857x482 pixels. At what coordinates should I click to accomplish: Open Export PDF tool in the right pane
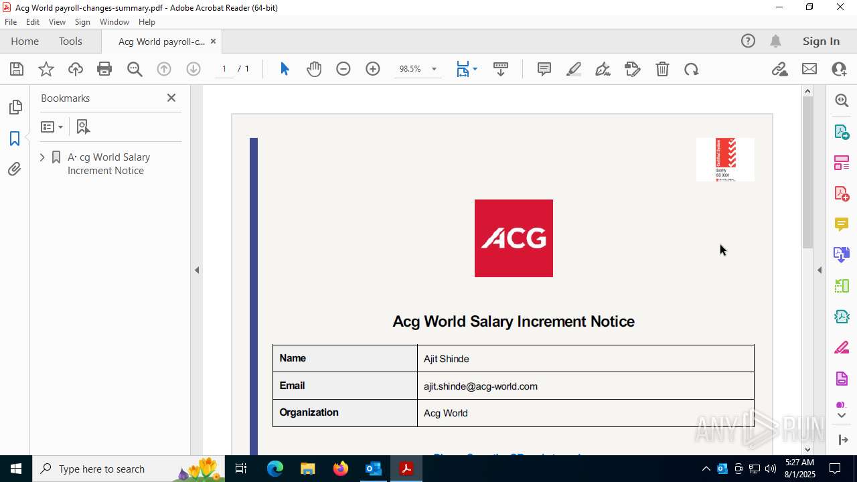pyautogui.click(x=842, y=131)
